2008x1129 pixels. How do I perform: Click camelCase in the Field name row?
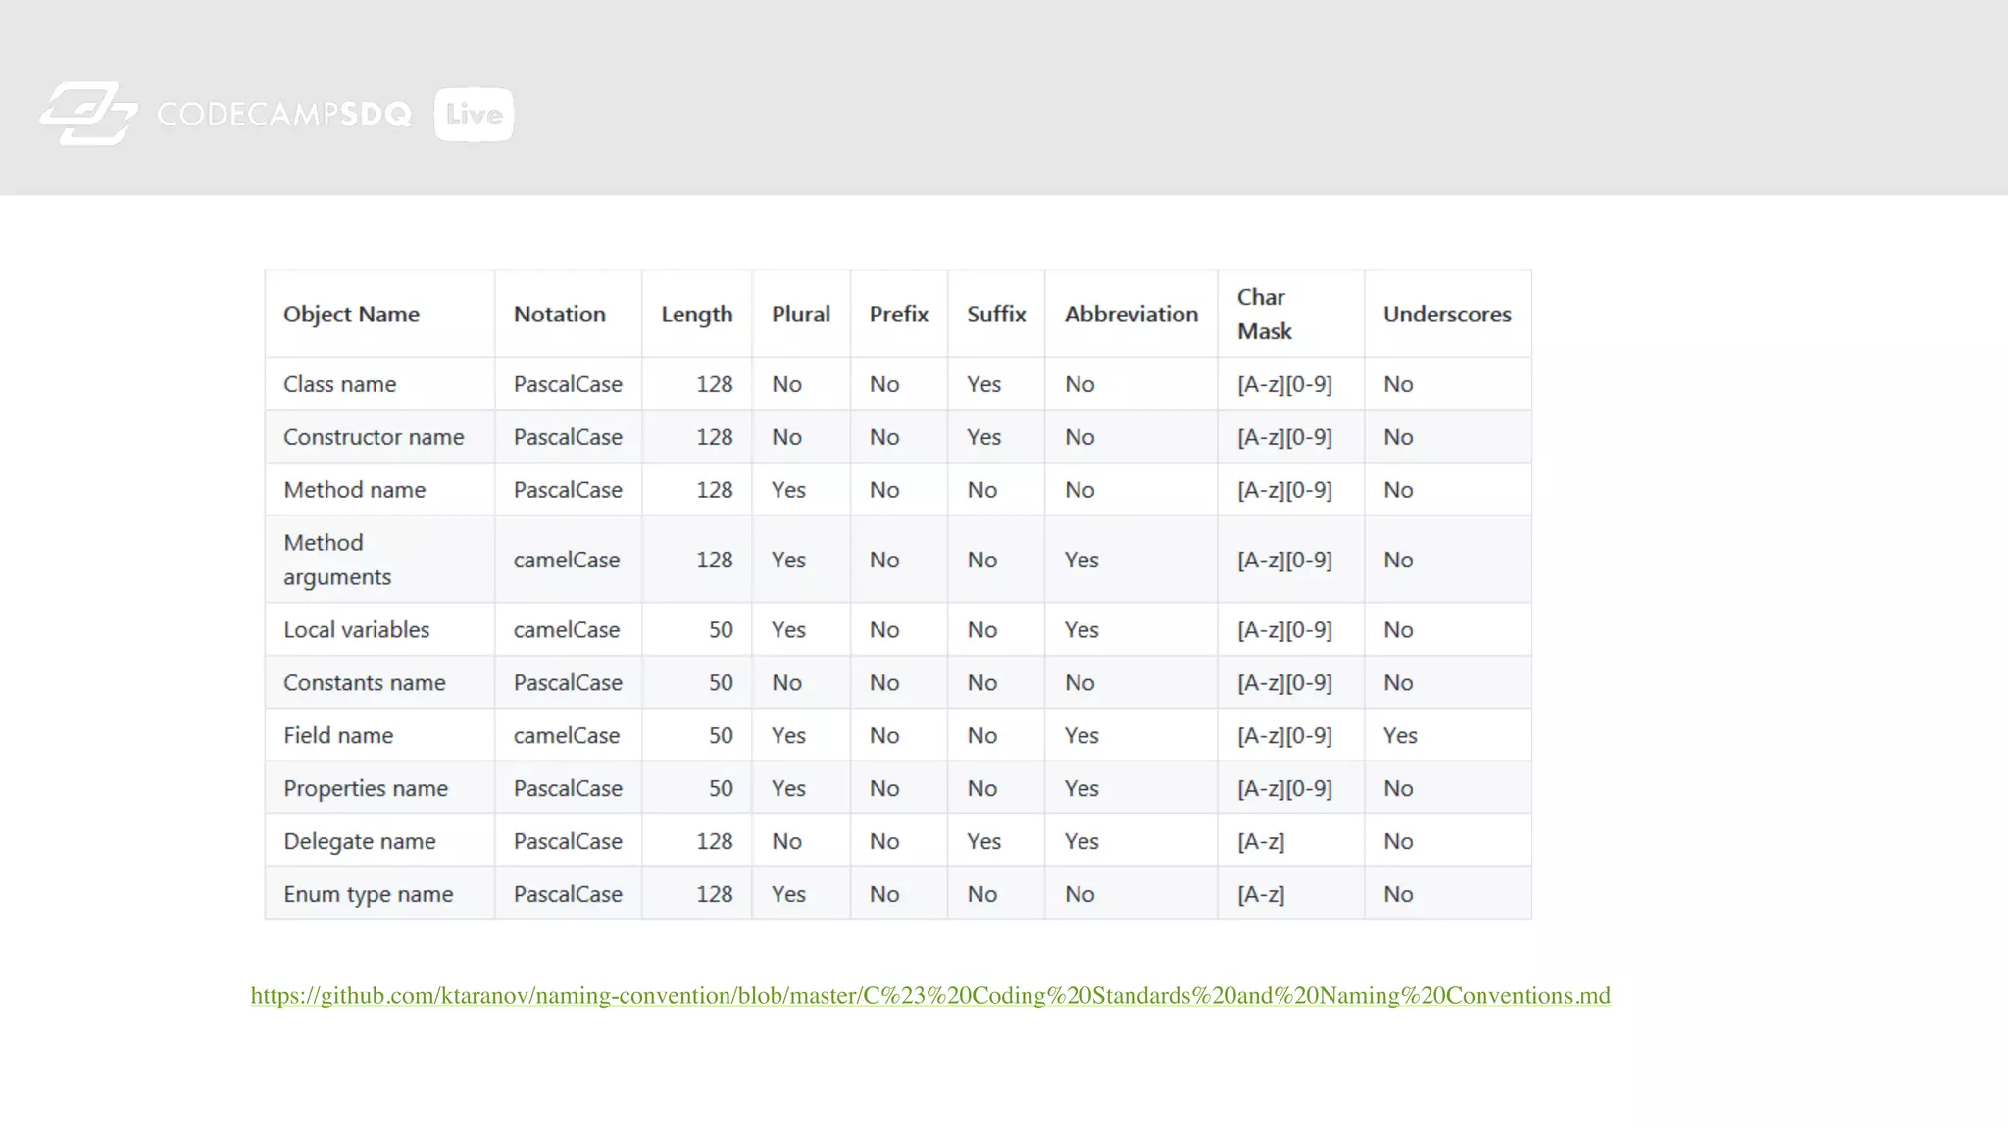click(566, 736)
